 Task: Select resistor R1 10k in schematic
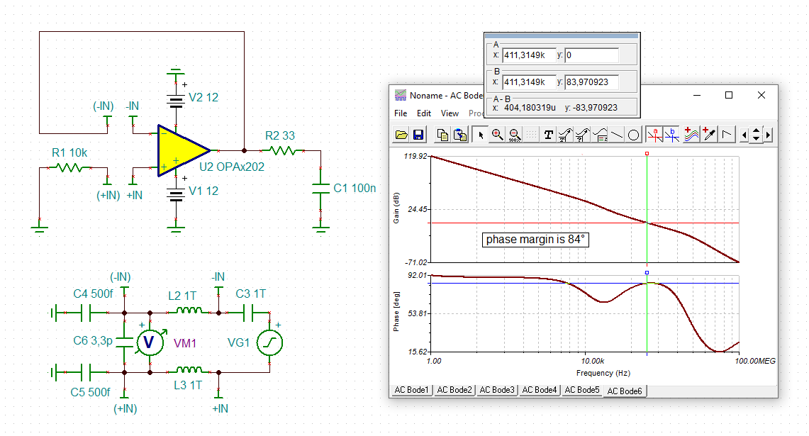tap(69, 168)
